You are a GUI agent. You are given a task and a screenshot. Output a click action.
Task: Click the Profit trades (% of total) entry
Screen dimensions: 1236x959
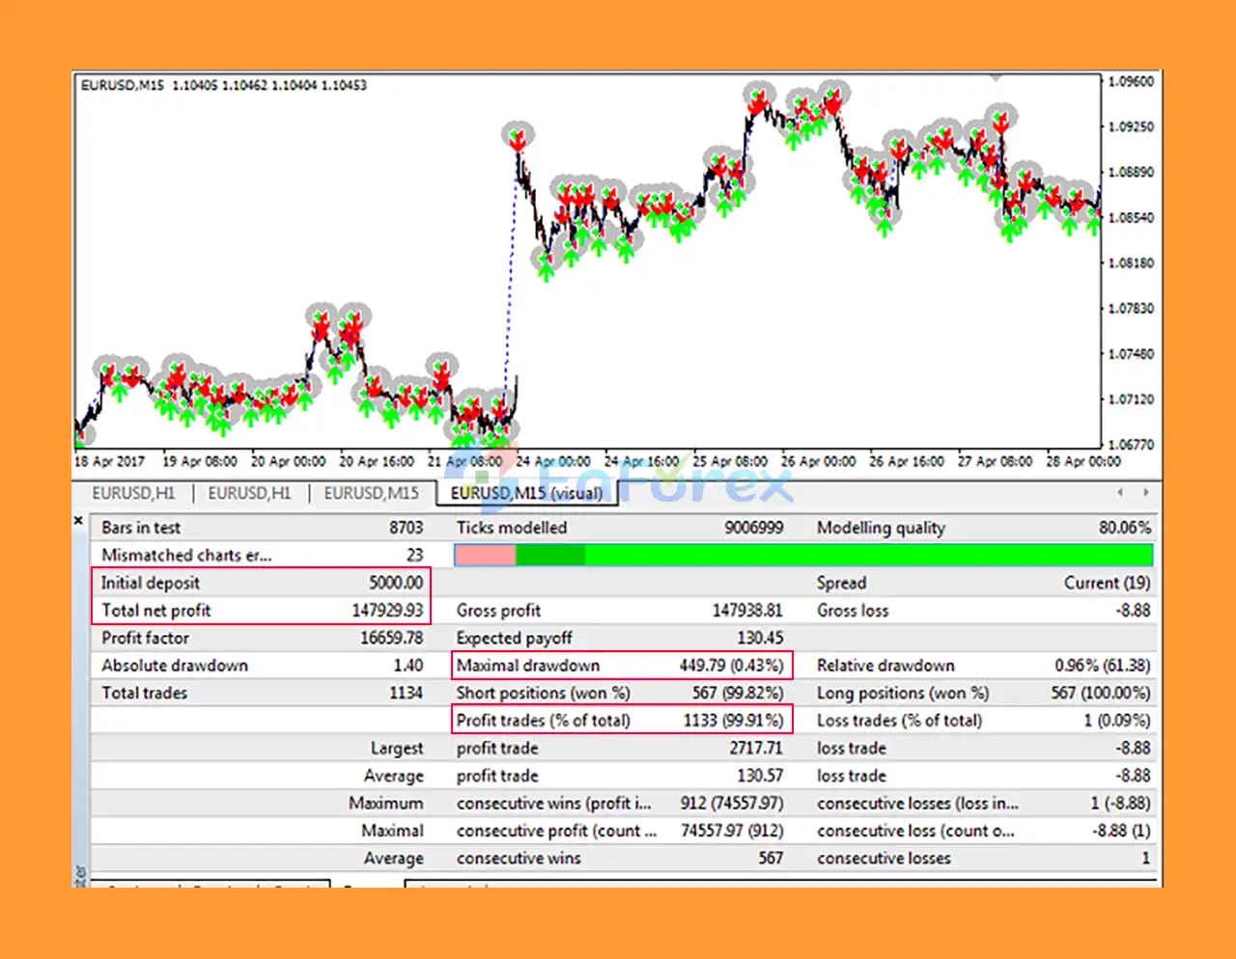pos(622,720)
